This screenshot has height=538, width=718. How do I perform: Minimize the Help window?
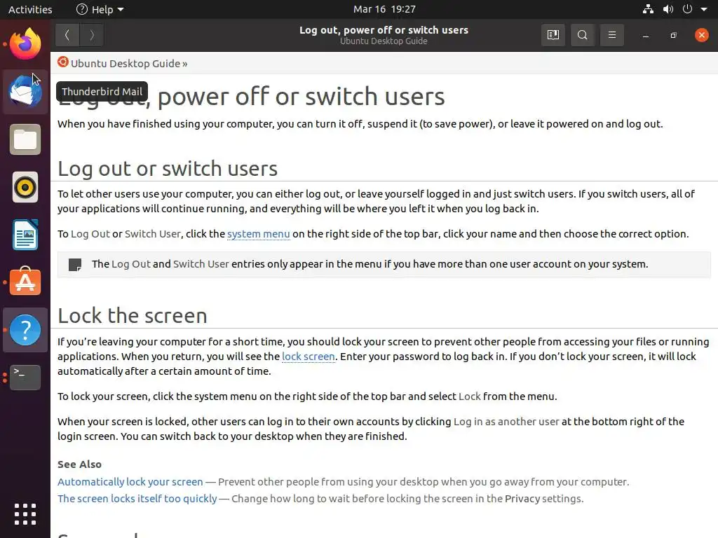pos(646,35)
